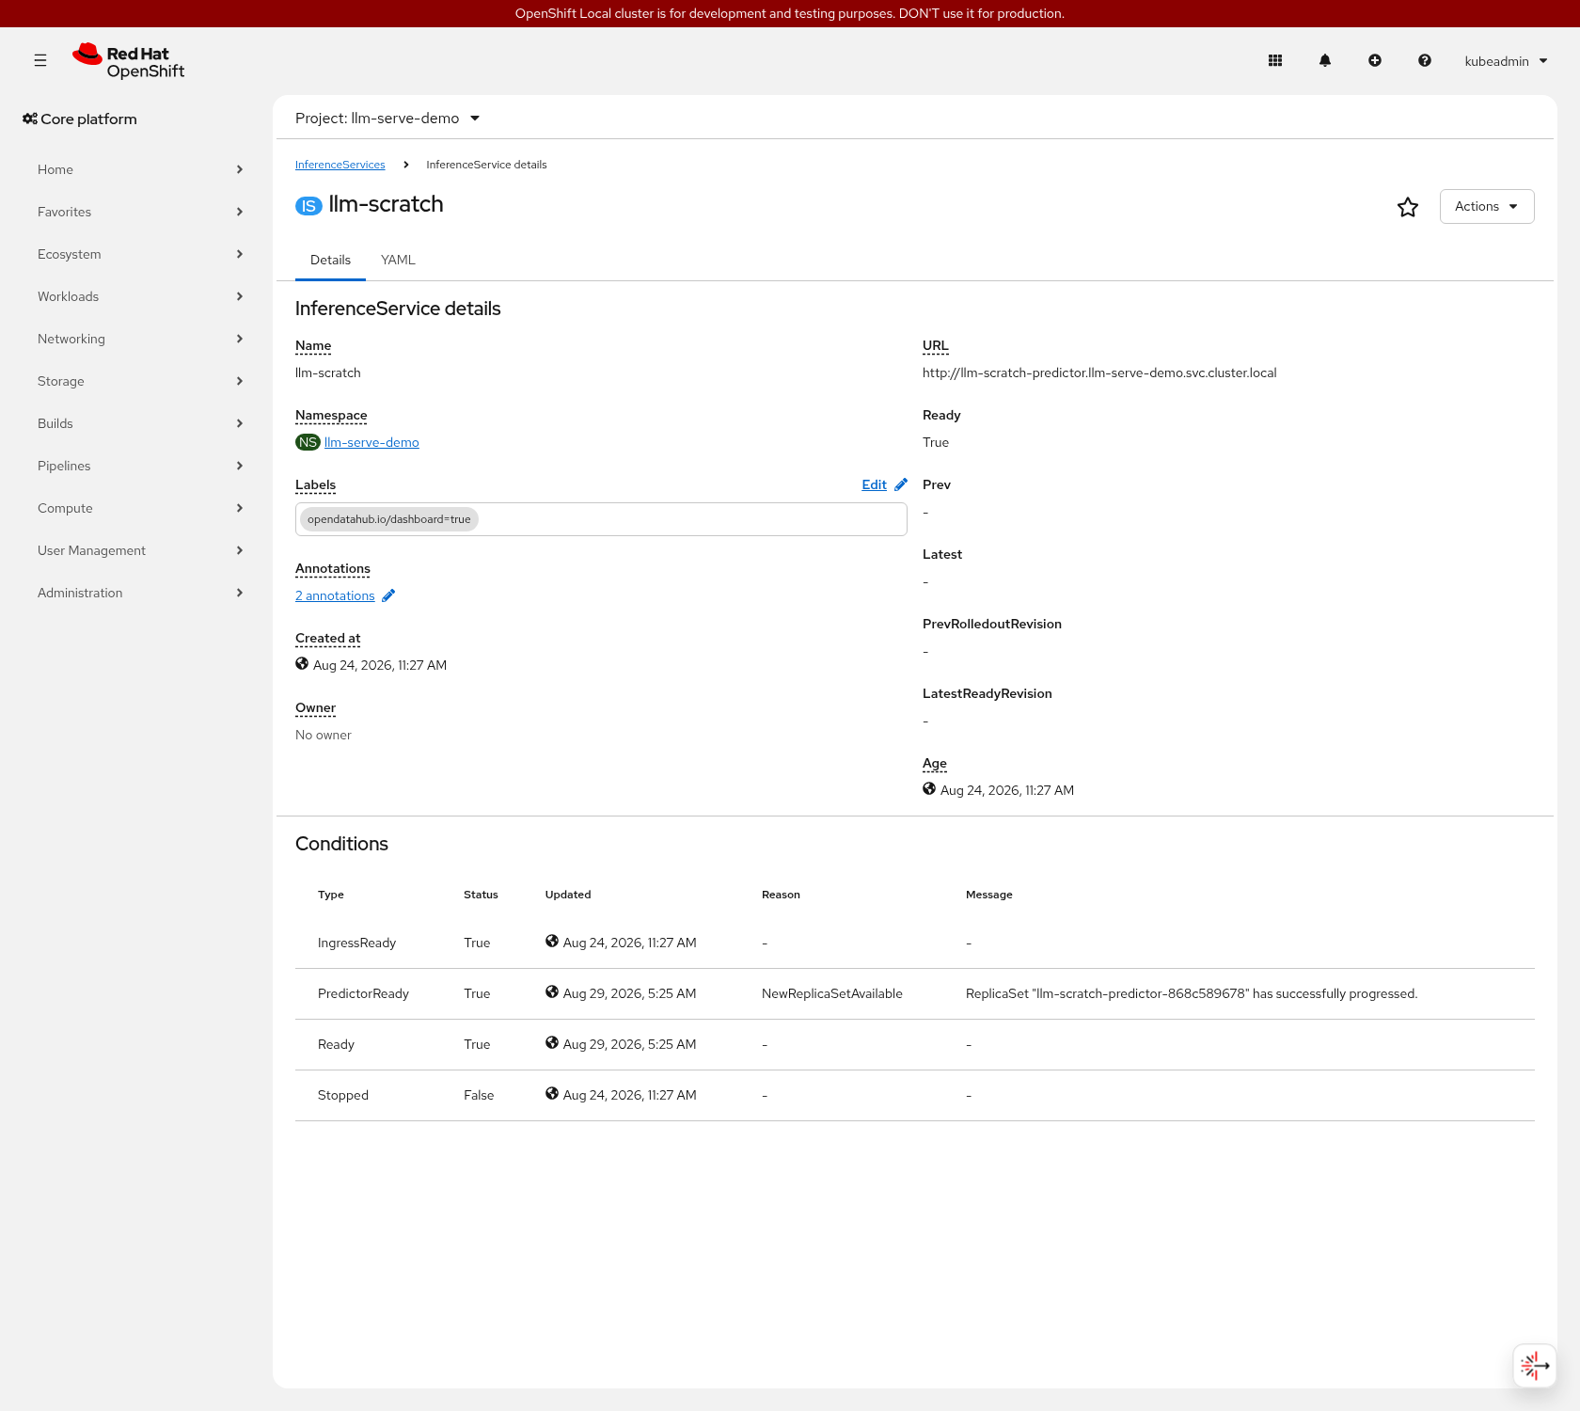Expand the Compute navigation section
Screen dimensions: 1580x1411
(140, 508)
